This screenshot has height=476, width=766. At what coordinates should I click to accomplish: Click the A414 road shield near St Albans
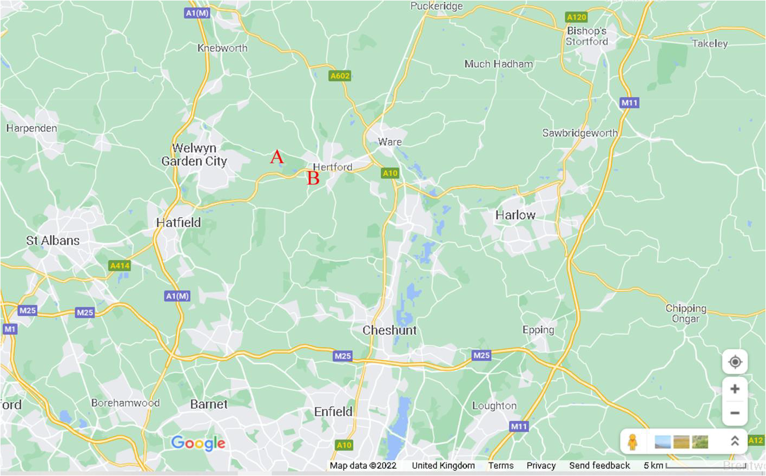(x=120, y=265)
